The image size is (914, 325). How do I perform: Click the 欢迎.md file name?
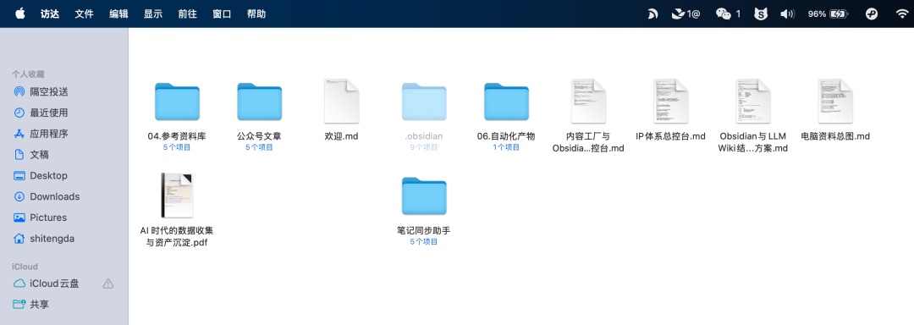tap(342, 136)
